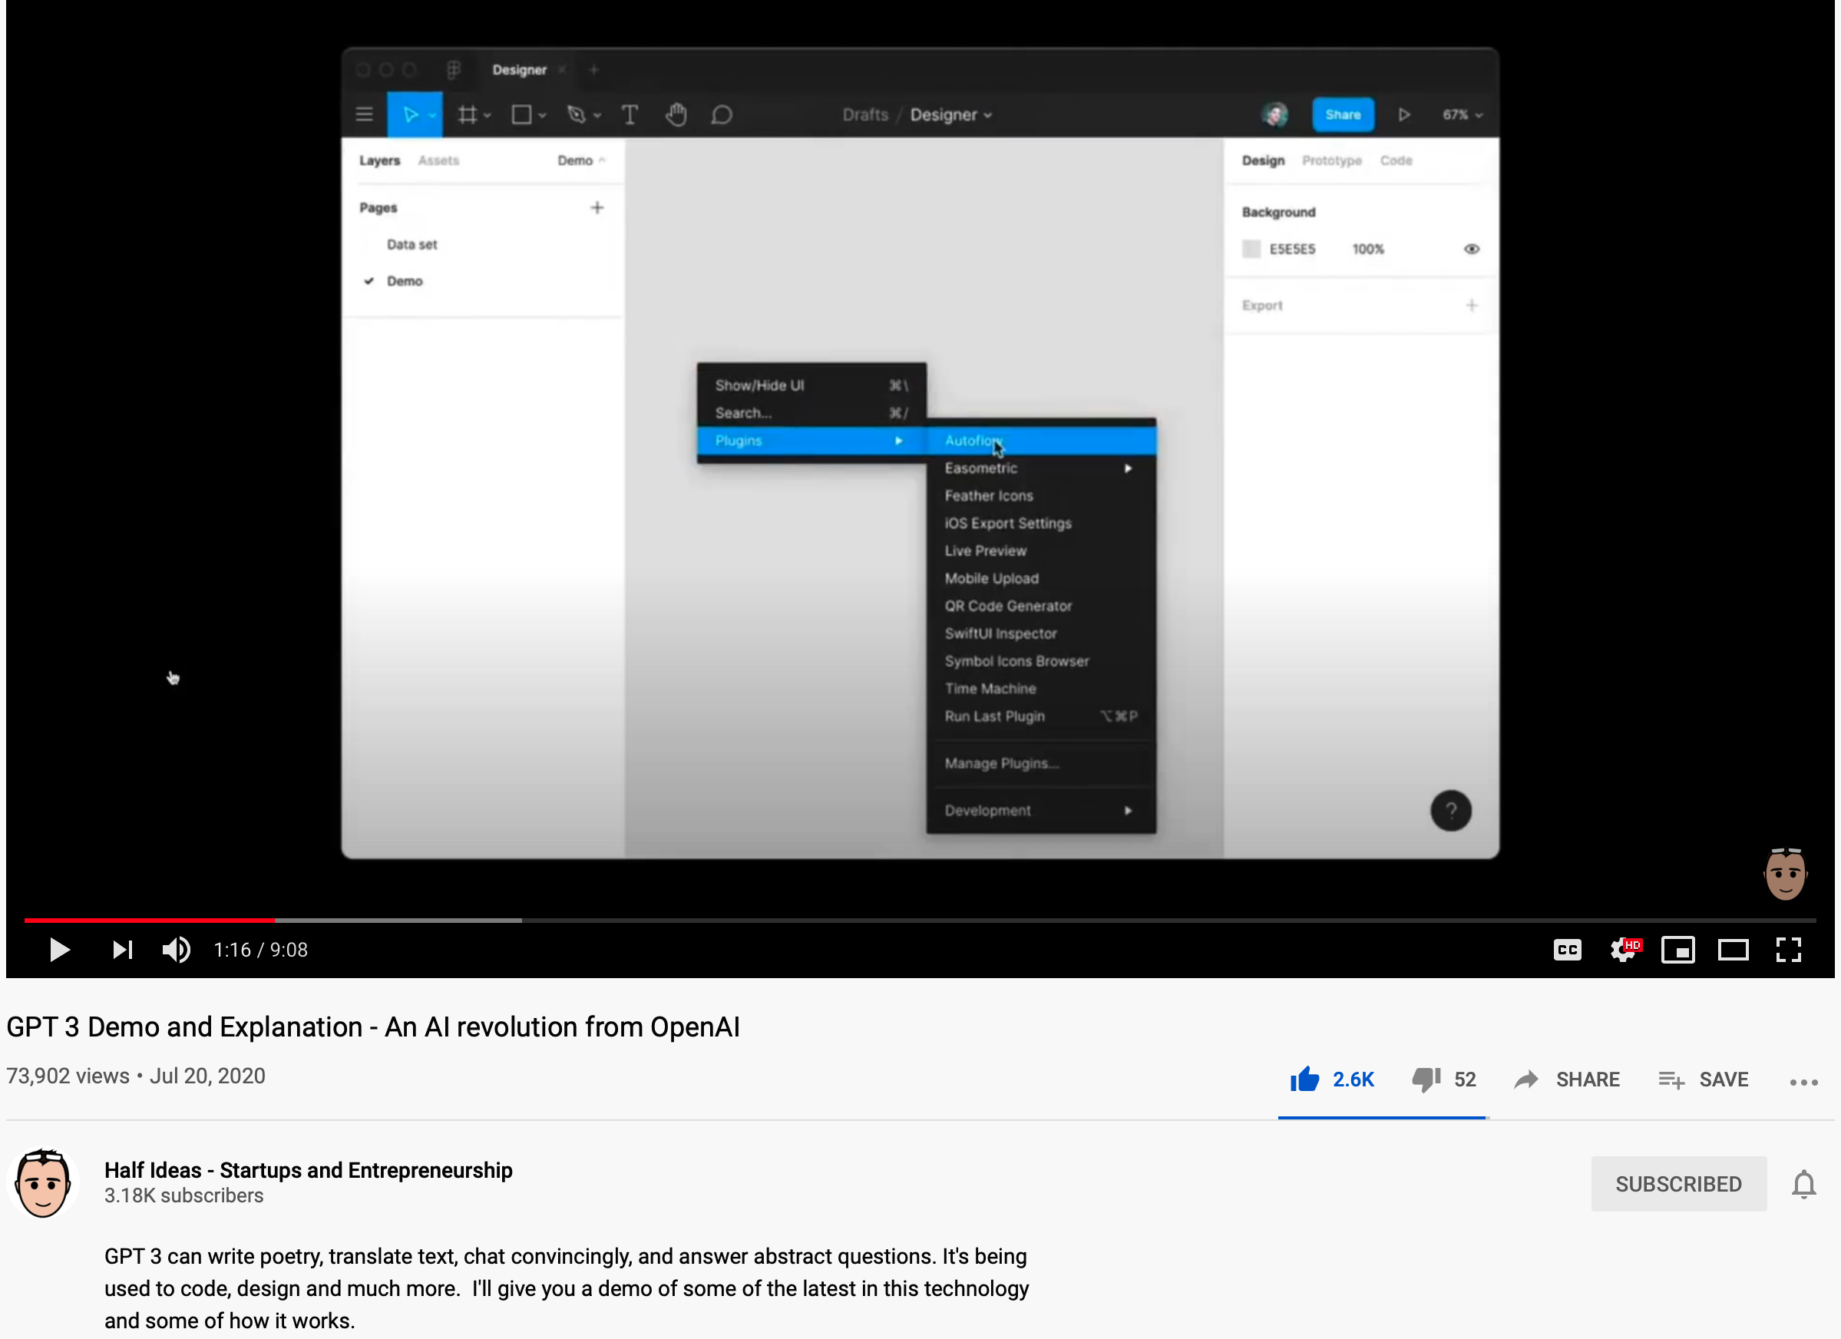Image resolution: width=1841 pixels, height=1339 pixels.
Task: Run the Autoflow plugin
Action: point(1043,441)
